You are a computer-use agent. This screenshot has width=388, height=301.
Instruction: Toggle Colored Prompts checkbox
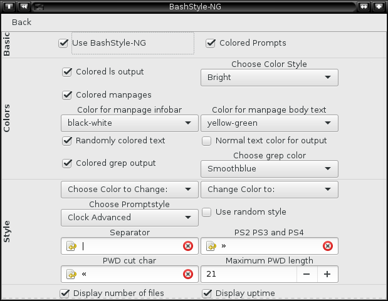coord(211,43)
